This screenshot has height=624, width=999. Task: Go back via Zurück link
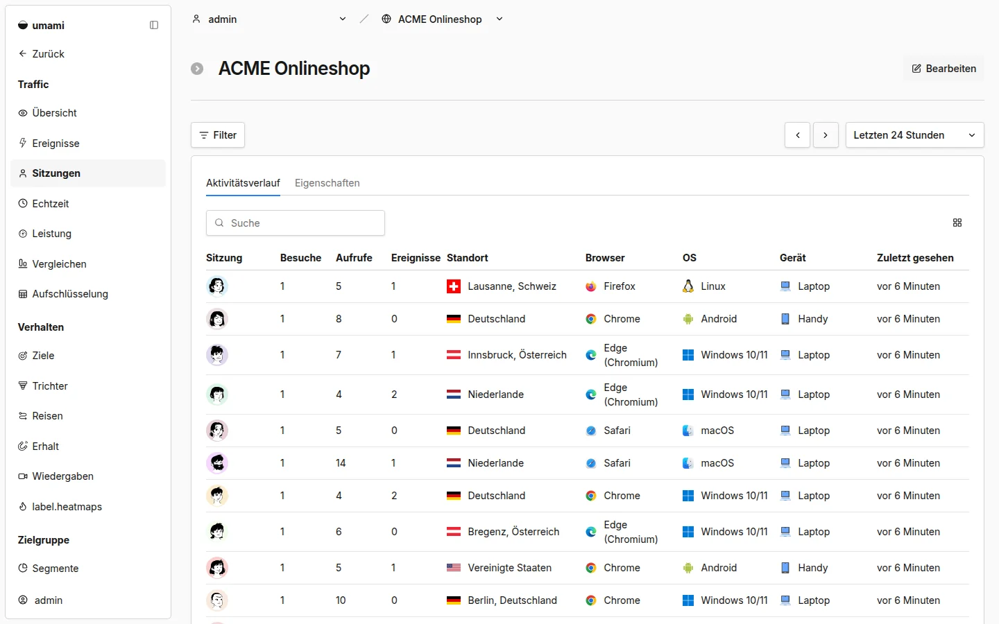tap(42, 54)
